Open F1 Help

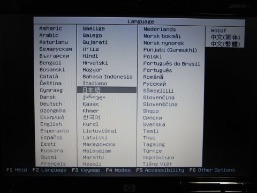(17, 169)
